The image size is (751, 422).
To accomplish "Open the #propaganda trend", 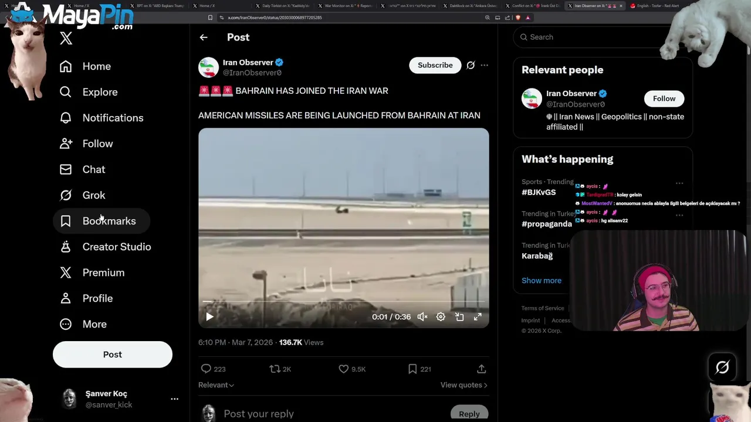I will point(547,224).
